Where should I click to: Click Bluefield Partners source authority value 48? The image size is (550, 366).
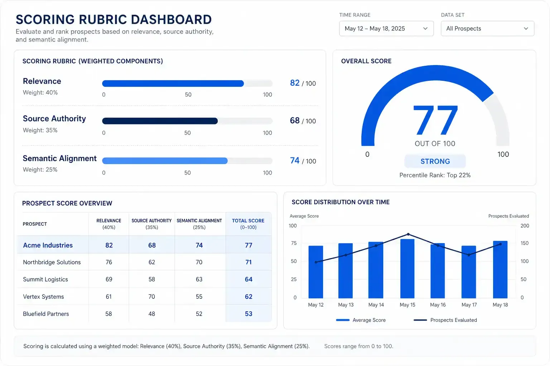(x=152, y=314)
